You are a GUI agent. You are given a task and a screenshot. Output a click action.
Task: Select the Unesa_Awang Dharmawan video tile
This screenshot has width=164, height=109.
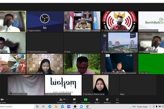pyautogui.click(x=119, y=43)
